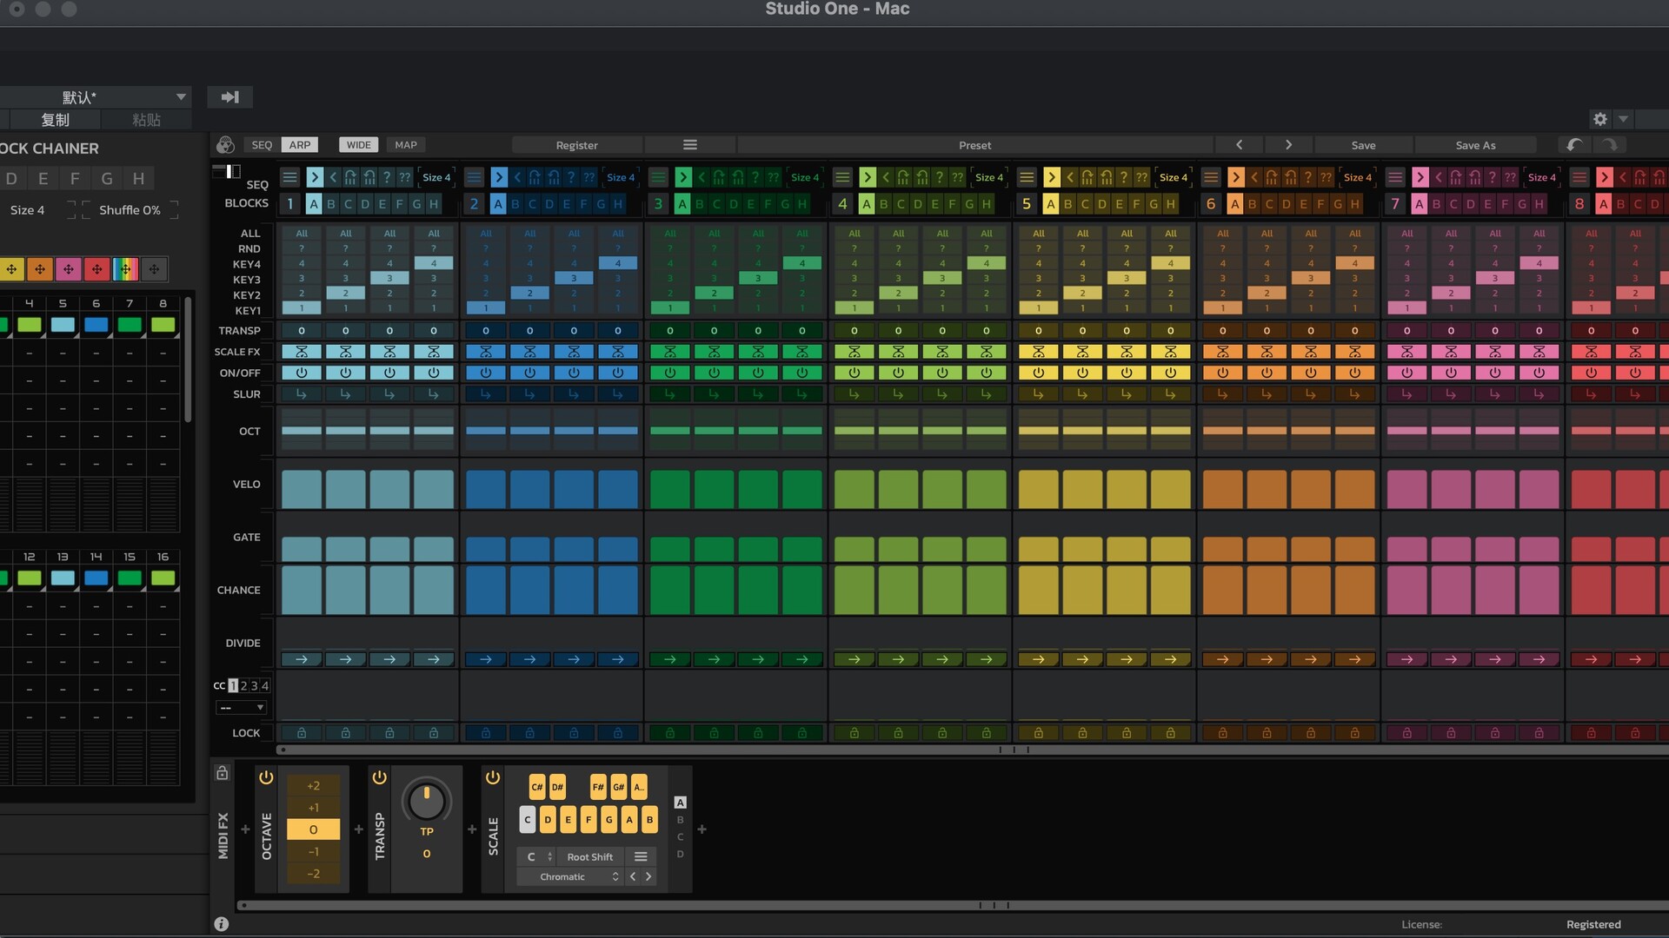The width and height of the screenshot is (1669, 938).
Task: Click the Save As button
Action: [1475, 145]
